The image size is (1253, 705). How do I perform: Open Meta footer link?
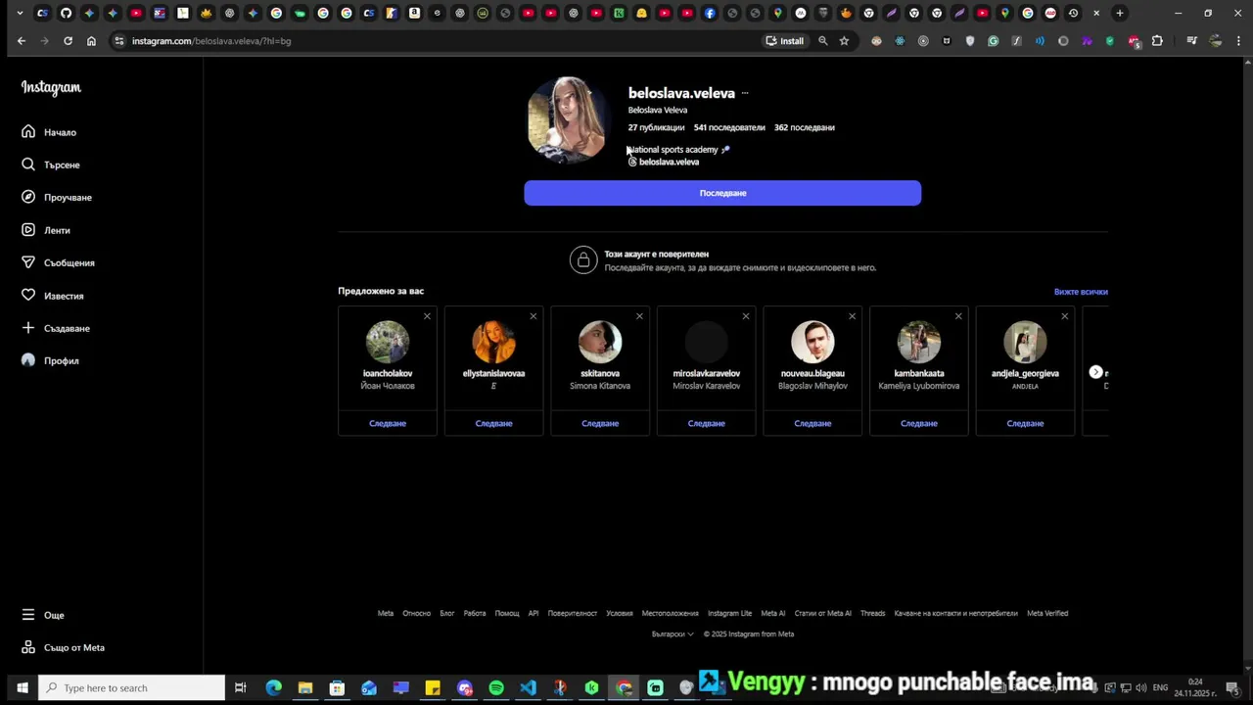click(x=386, y=613)
